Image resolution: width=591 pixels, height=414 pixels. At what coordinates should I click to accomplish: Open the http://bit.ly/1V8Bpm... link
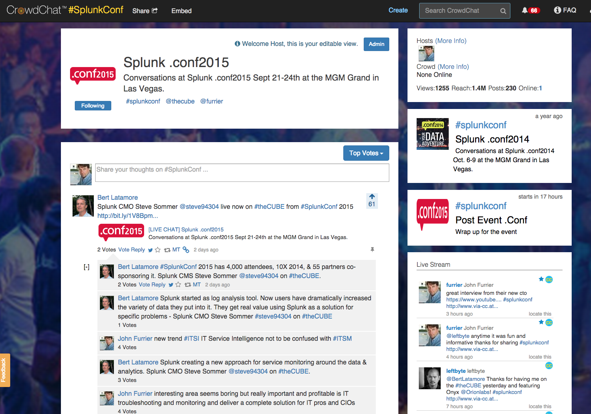pos(128,216)
